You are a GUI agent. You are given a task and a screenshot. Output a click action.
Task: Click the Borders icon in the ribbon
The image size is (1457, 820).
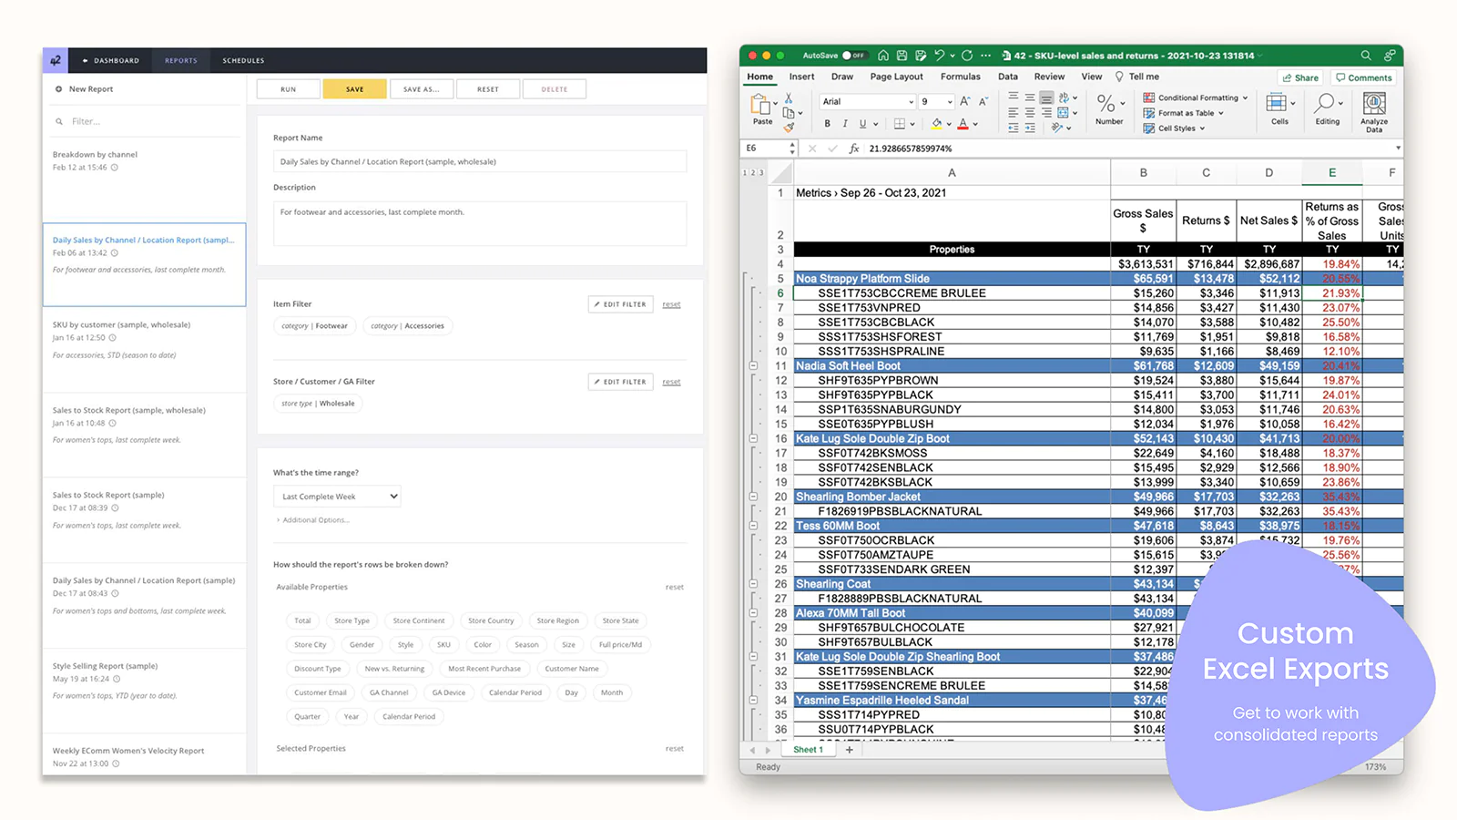coord(900,124)
